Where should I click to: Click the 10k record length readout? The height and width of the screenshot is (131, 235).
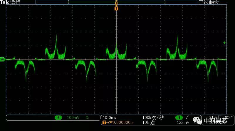click(x=149, y=123)
